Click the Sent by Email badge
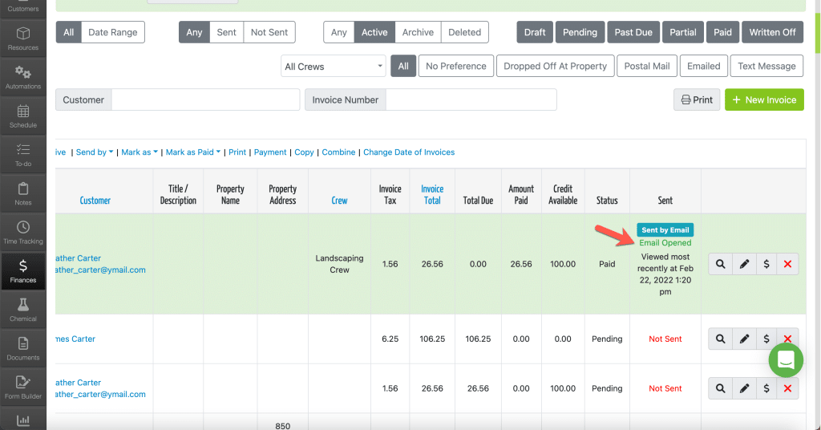The width and height of the screenshot is (821, 430). click(x=665, y=230)
